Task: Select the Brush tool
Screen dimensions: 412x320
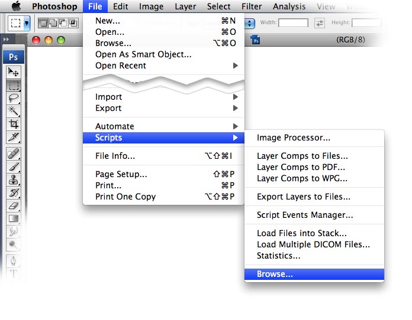Action: pos(14,166)
